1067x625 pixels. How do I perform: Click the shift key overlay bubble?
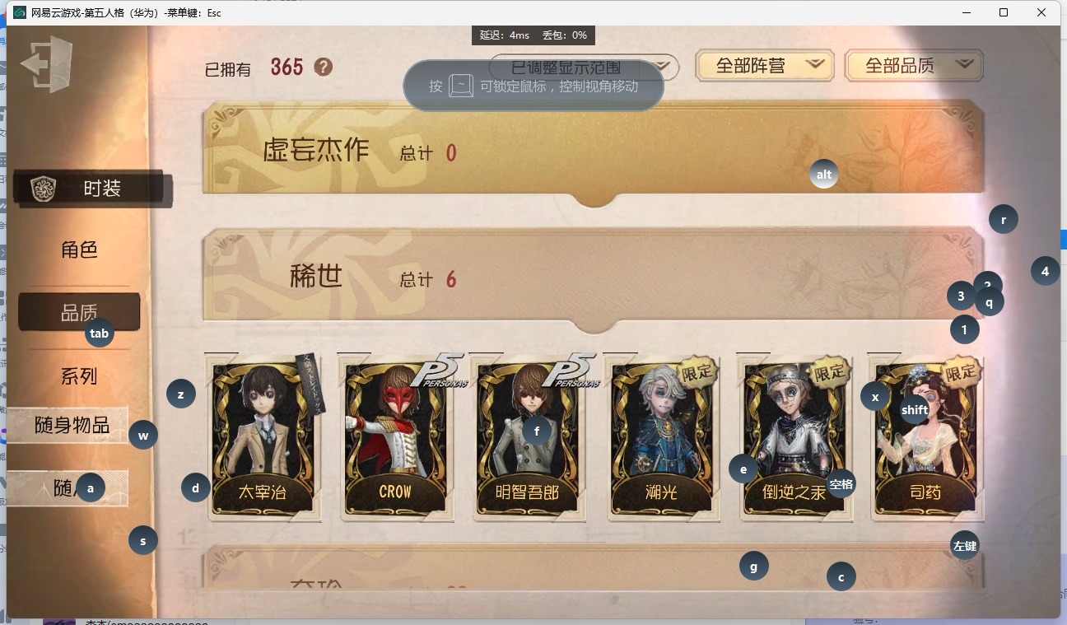point(915,409)
